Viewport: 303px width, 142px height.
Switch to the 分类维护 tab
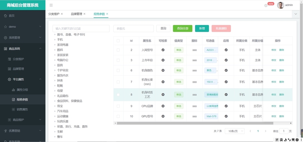[54, 14]
